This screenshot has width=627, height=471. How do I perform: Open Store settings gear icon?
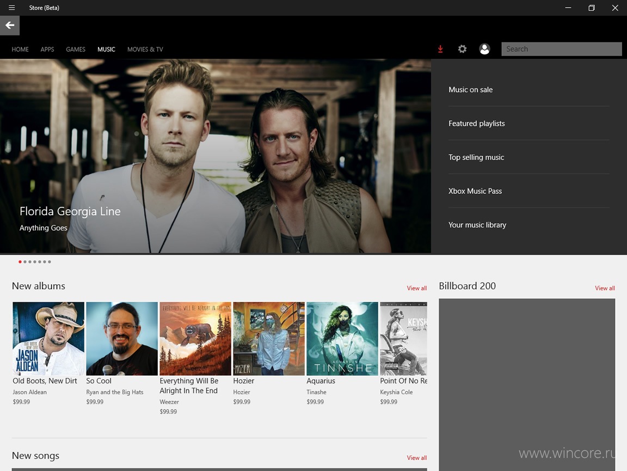click(462, 49)
